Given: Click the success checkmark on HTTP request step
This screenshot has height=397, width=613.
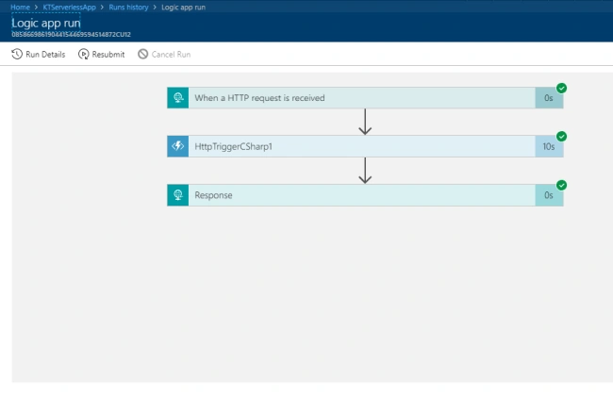Looking at the screenshot, I should tap(561, 88).
